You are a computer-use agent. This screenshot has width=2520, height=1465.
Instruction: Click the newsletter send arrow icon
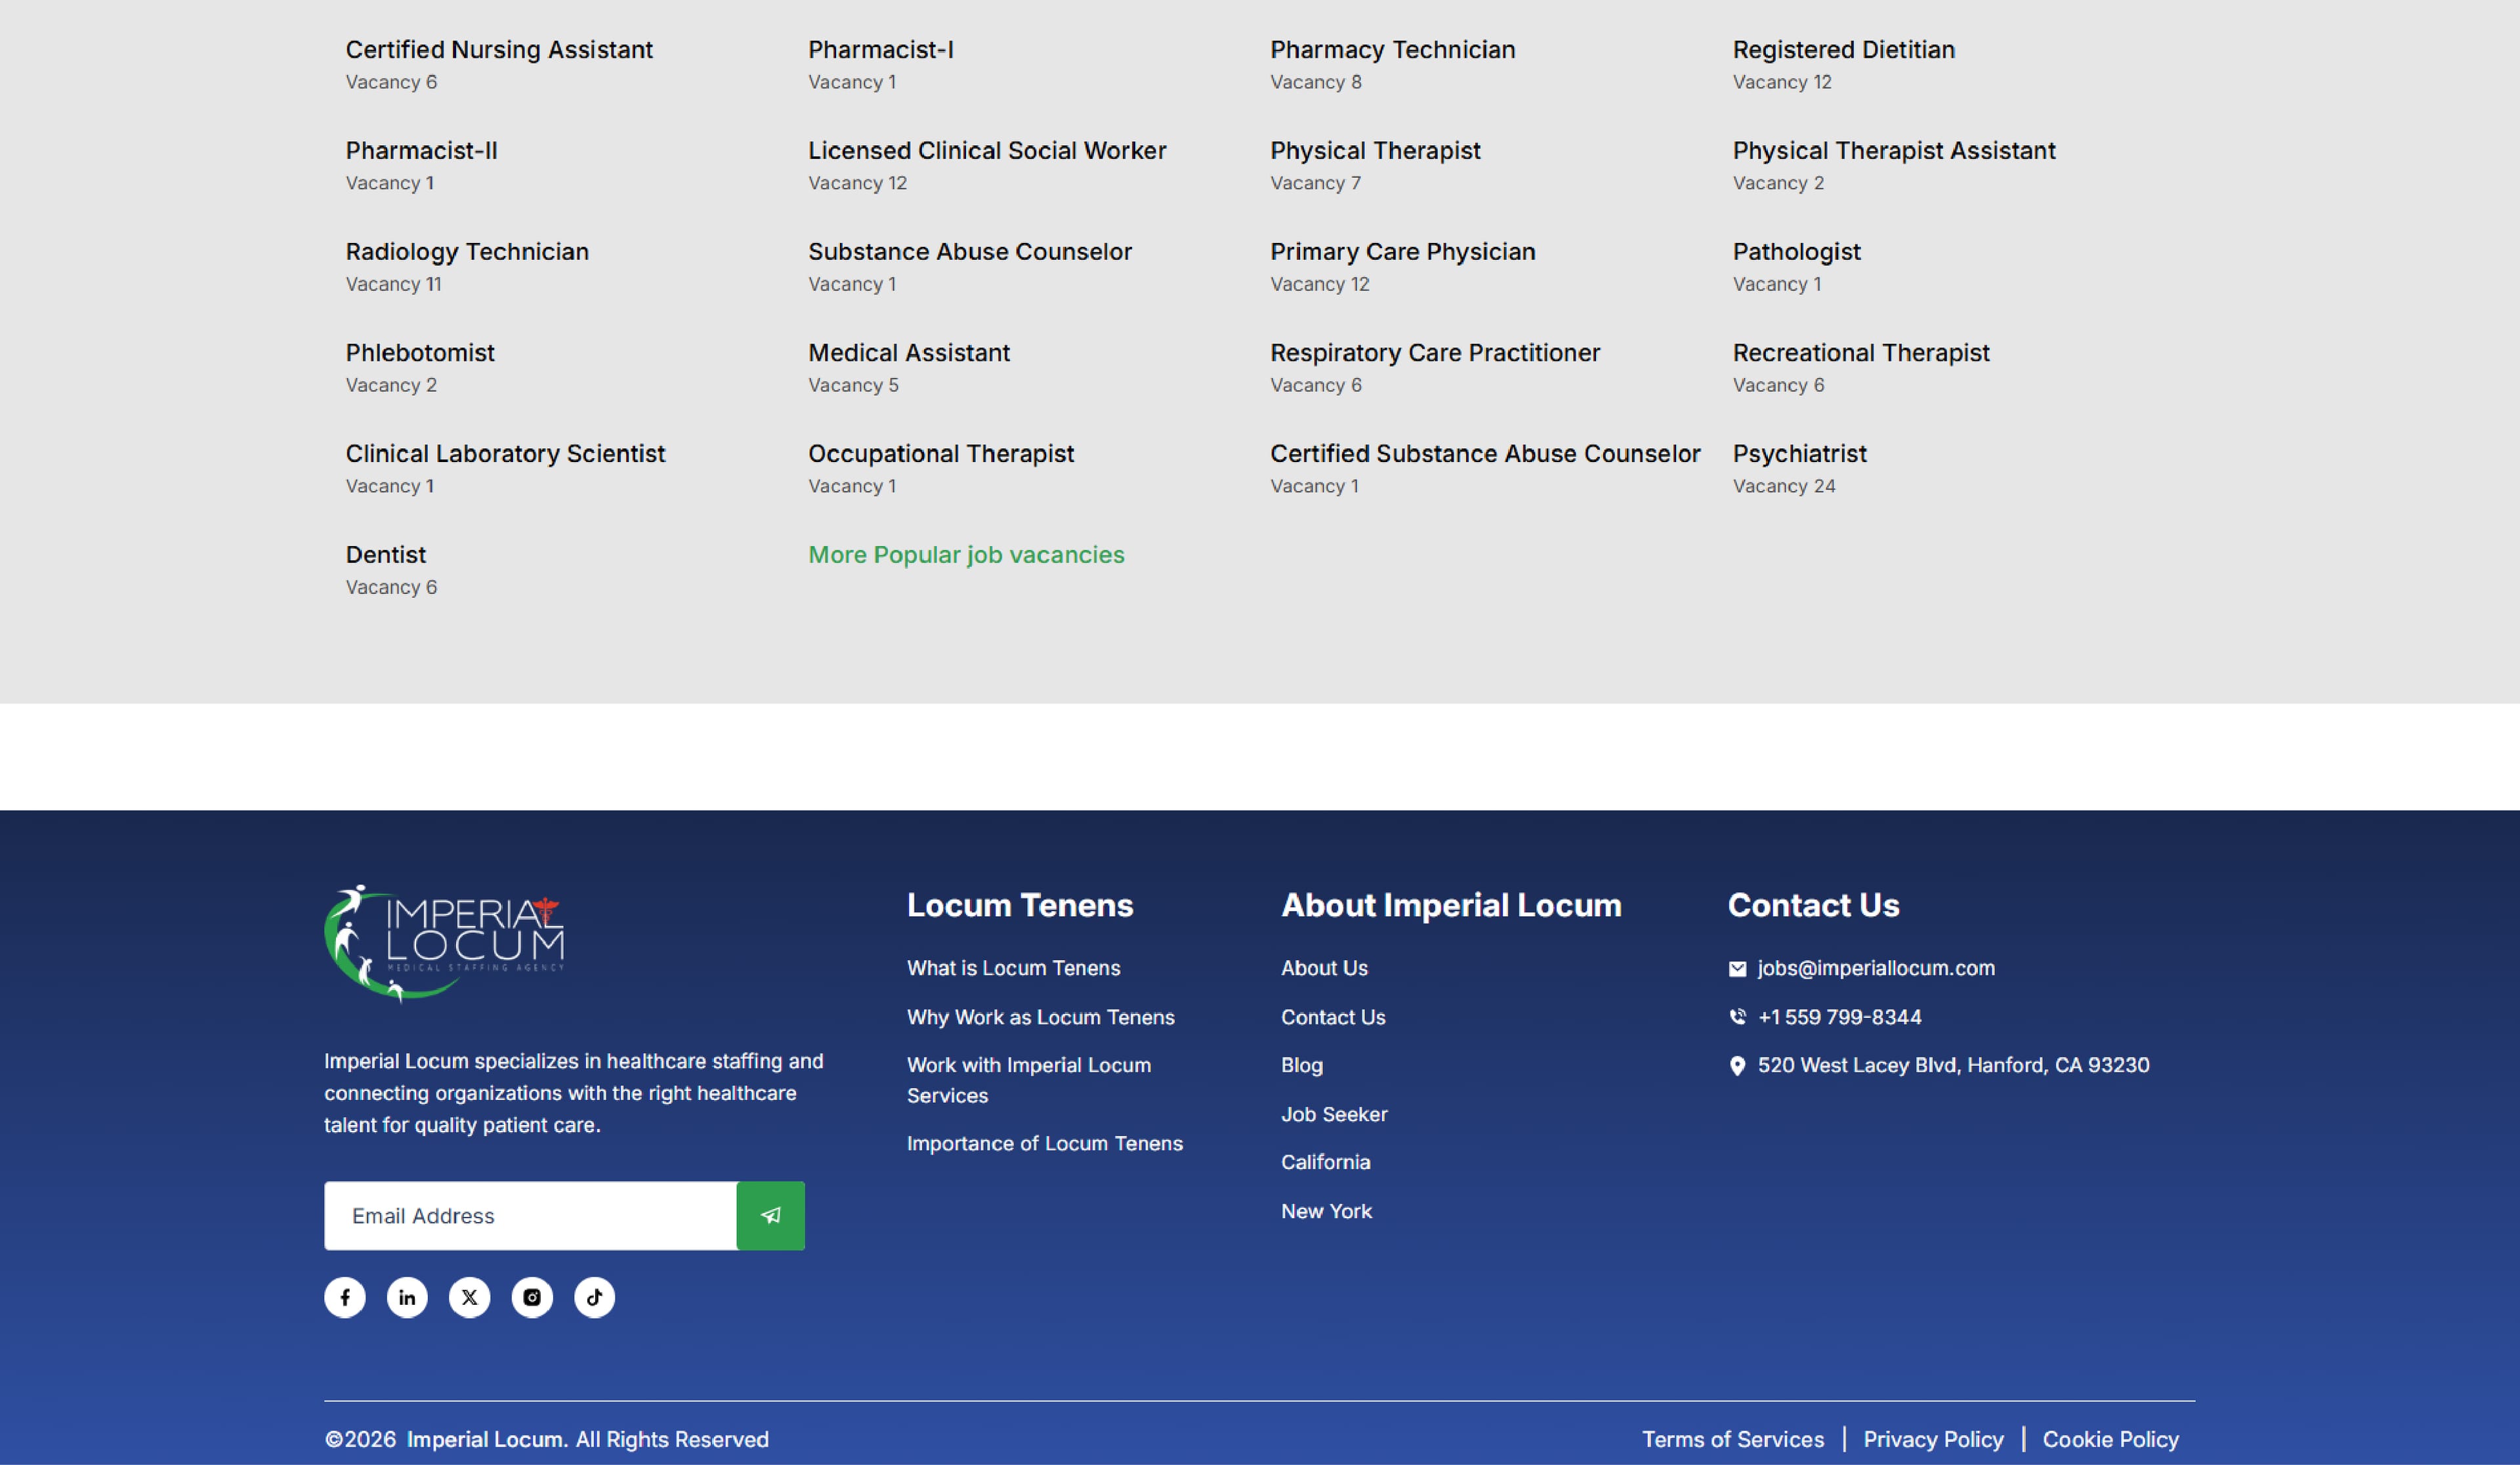click(770, 1216)
